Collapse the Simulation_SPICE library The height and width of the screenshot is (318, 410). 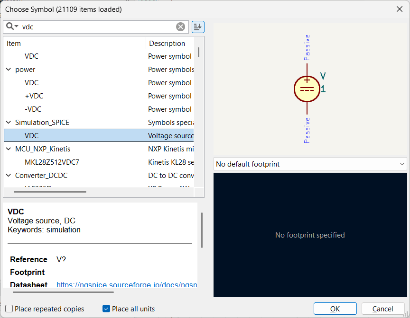[9, 123]
